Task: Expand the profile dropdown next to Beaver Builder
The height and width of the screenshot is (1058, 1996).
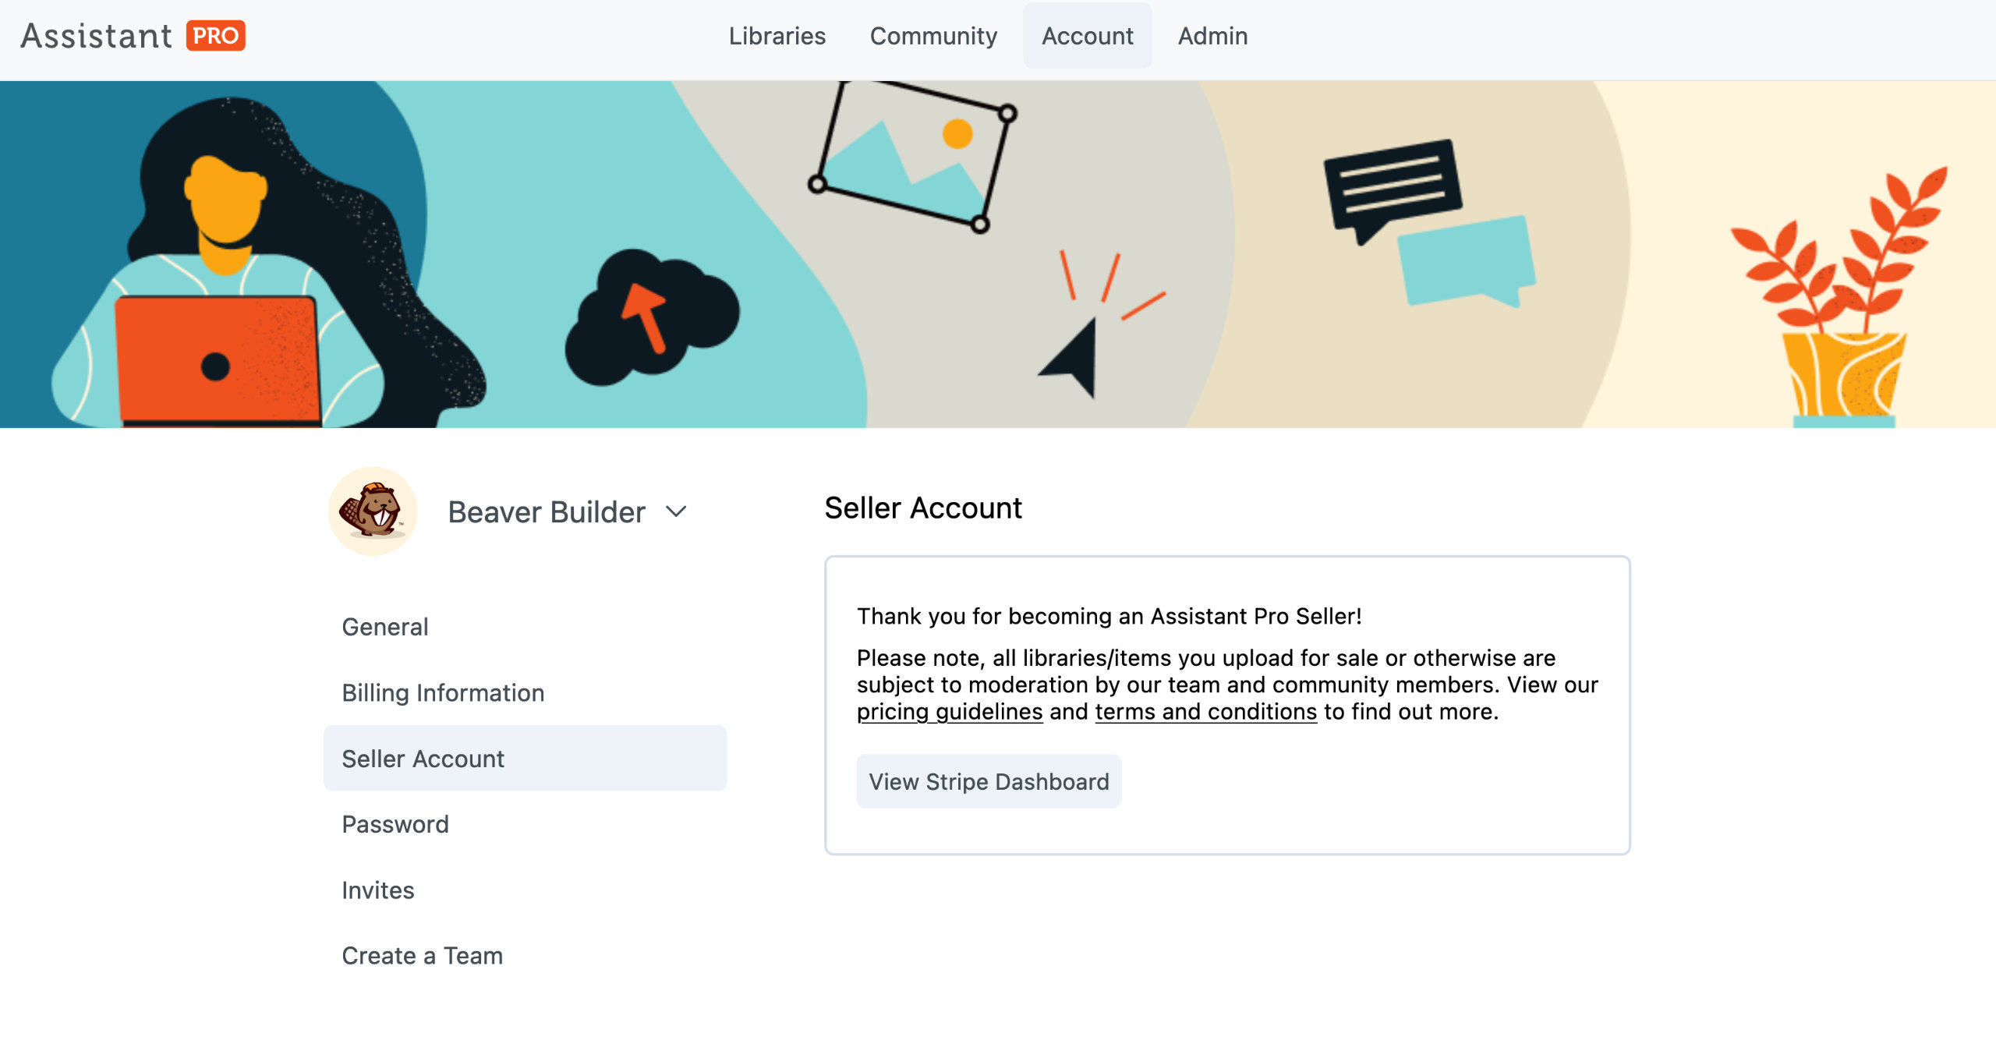Action: [675, 512]
